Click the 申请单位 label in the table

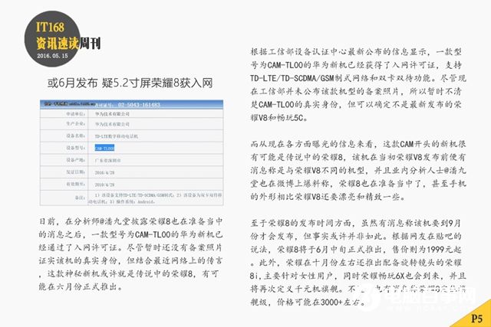point(75,114)
